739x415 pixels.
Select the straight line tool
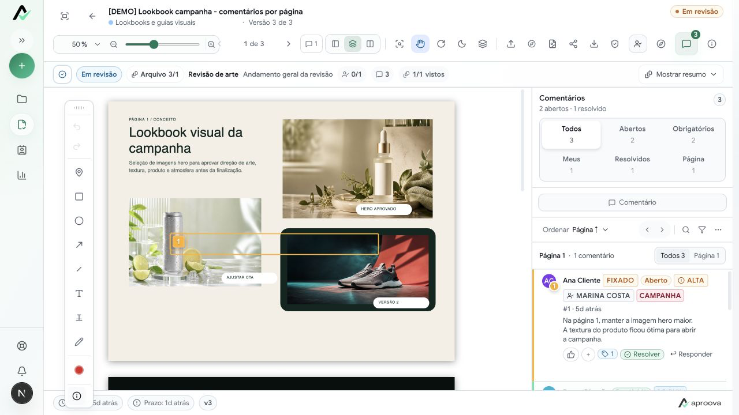coord(79,269)
